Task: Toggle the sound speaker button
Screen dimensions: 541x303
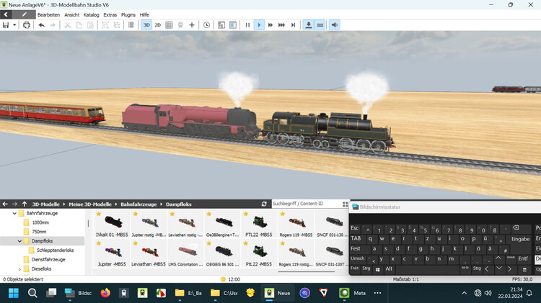Action: [x=334, y=25]
